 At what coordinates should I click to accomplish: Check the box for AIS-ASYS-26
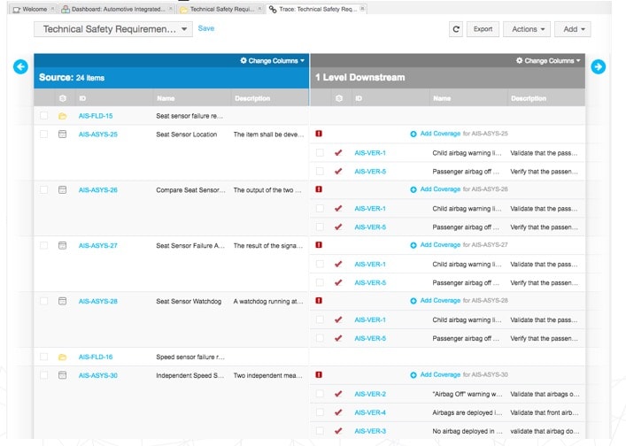click(44, 189)
